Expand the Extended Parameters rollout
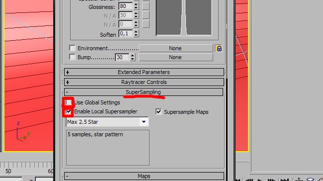Viewport: 323px width, 181px height. click(x=144, y=72)
